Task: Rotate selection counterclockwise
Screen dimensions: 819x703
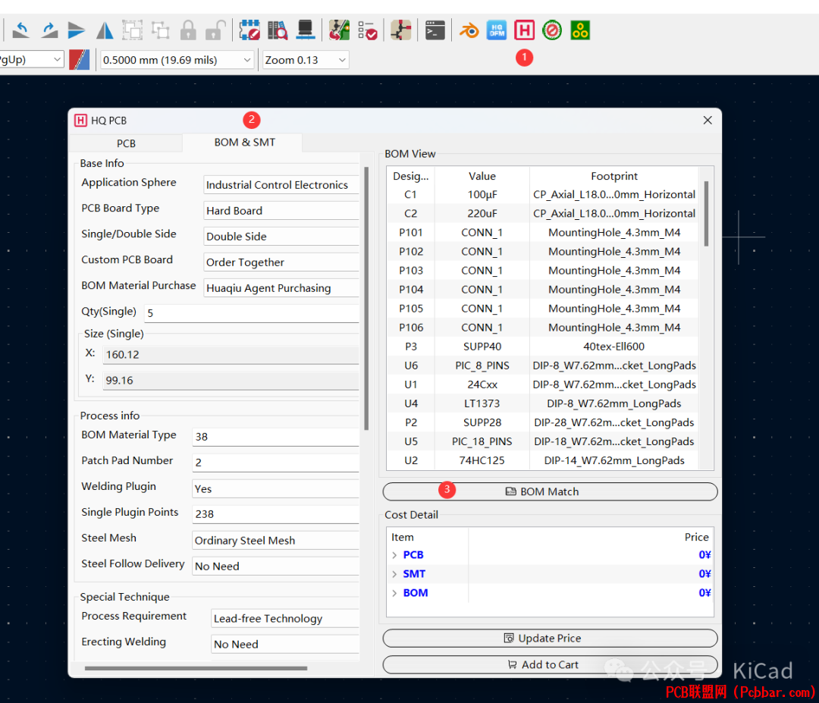Action: [x=20, y=30]
